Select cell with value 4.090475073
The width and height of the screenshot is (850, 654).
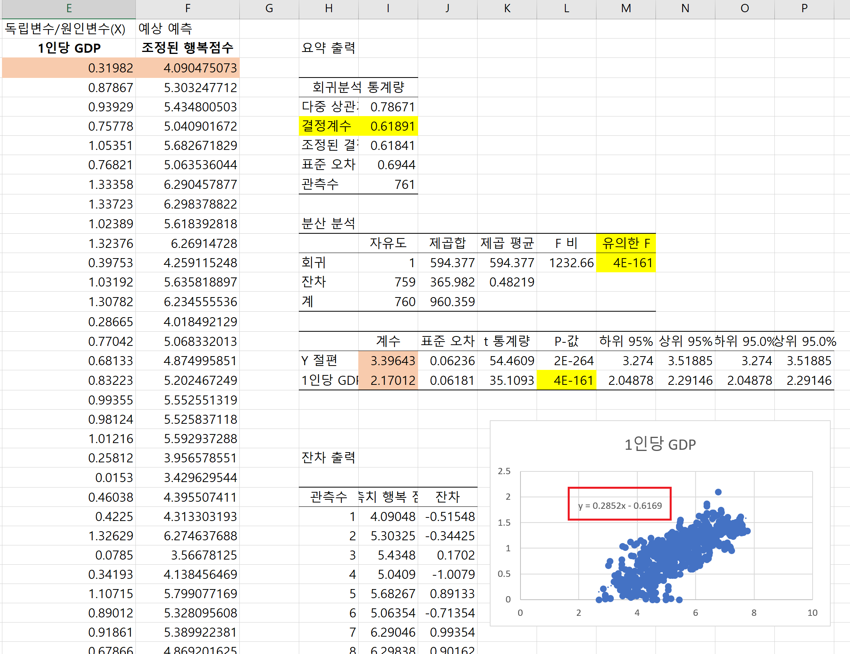pyautogui.click(x=187, y=68)
